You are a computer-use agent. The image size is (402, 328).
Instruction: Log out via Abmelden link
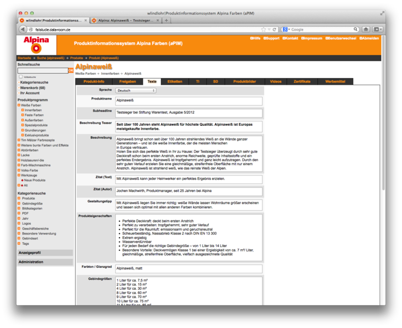(369, 38)
